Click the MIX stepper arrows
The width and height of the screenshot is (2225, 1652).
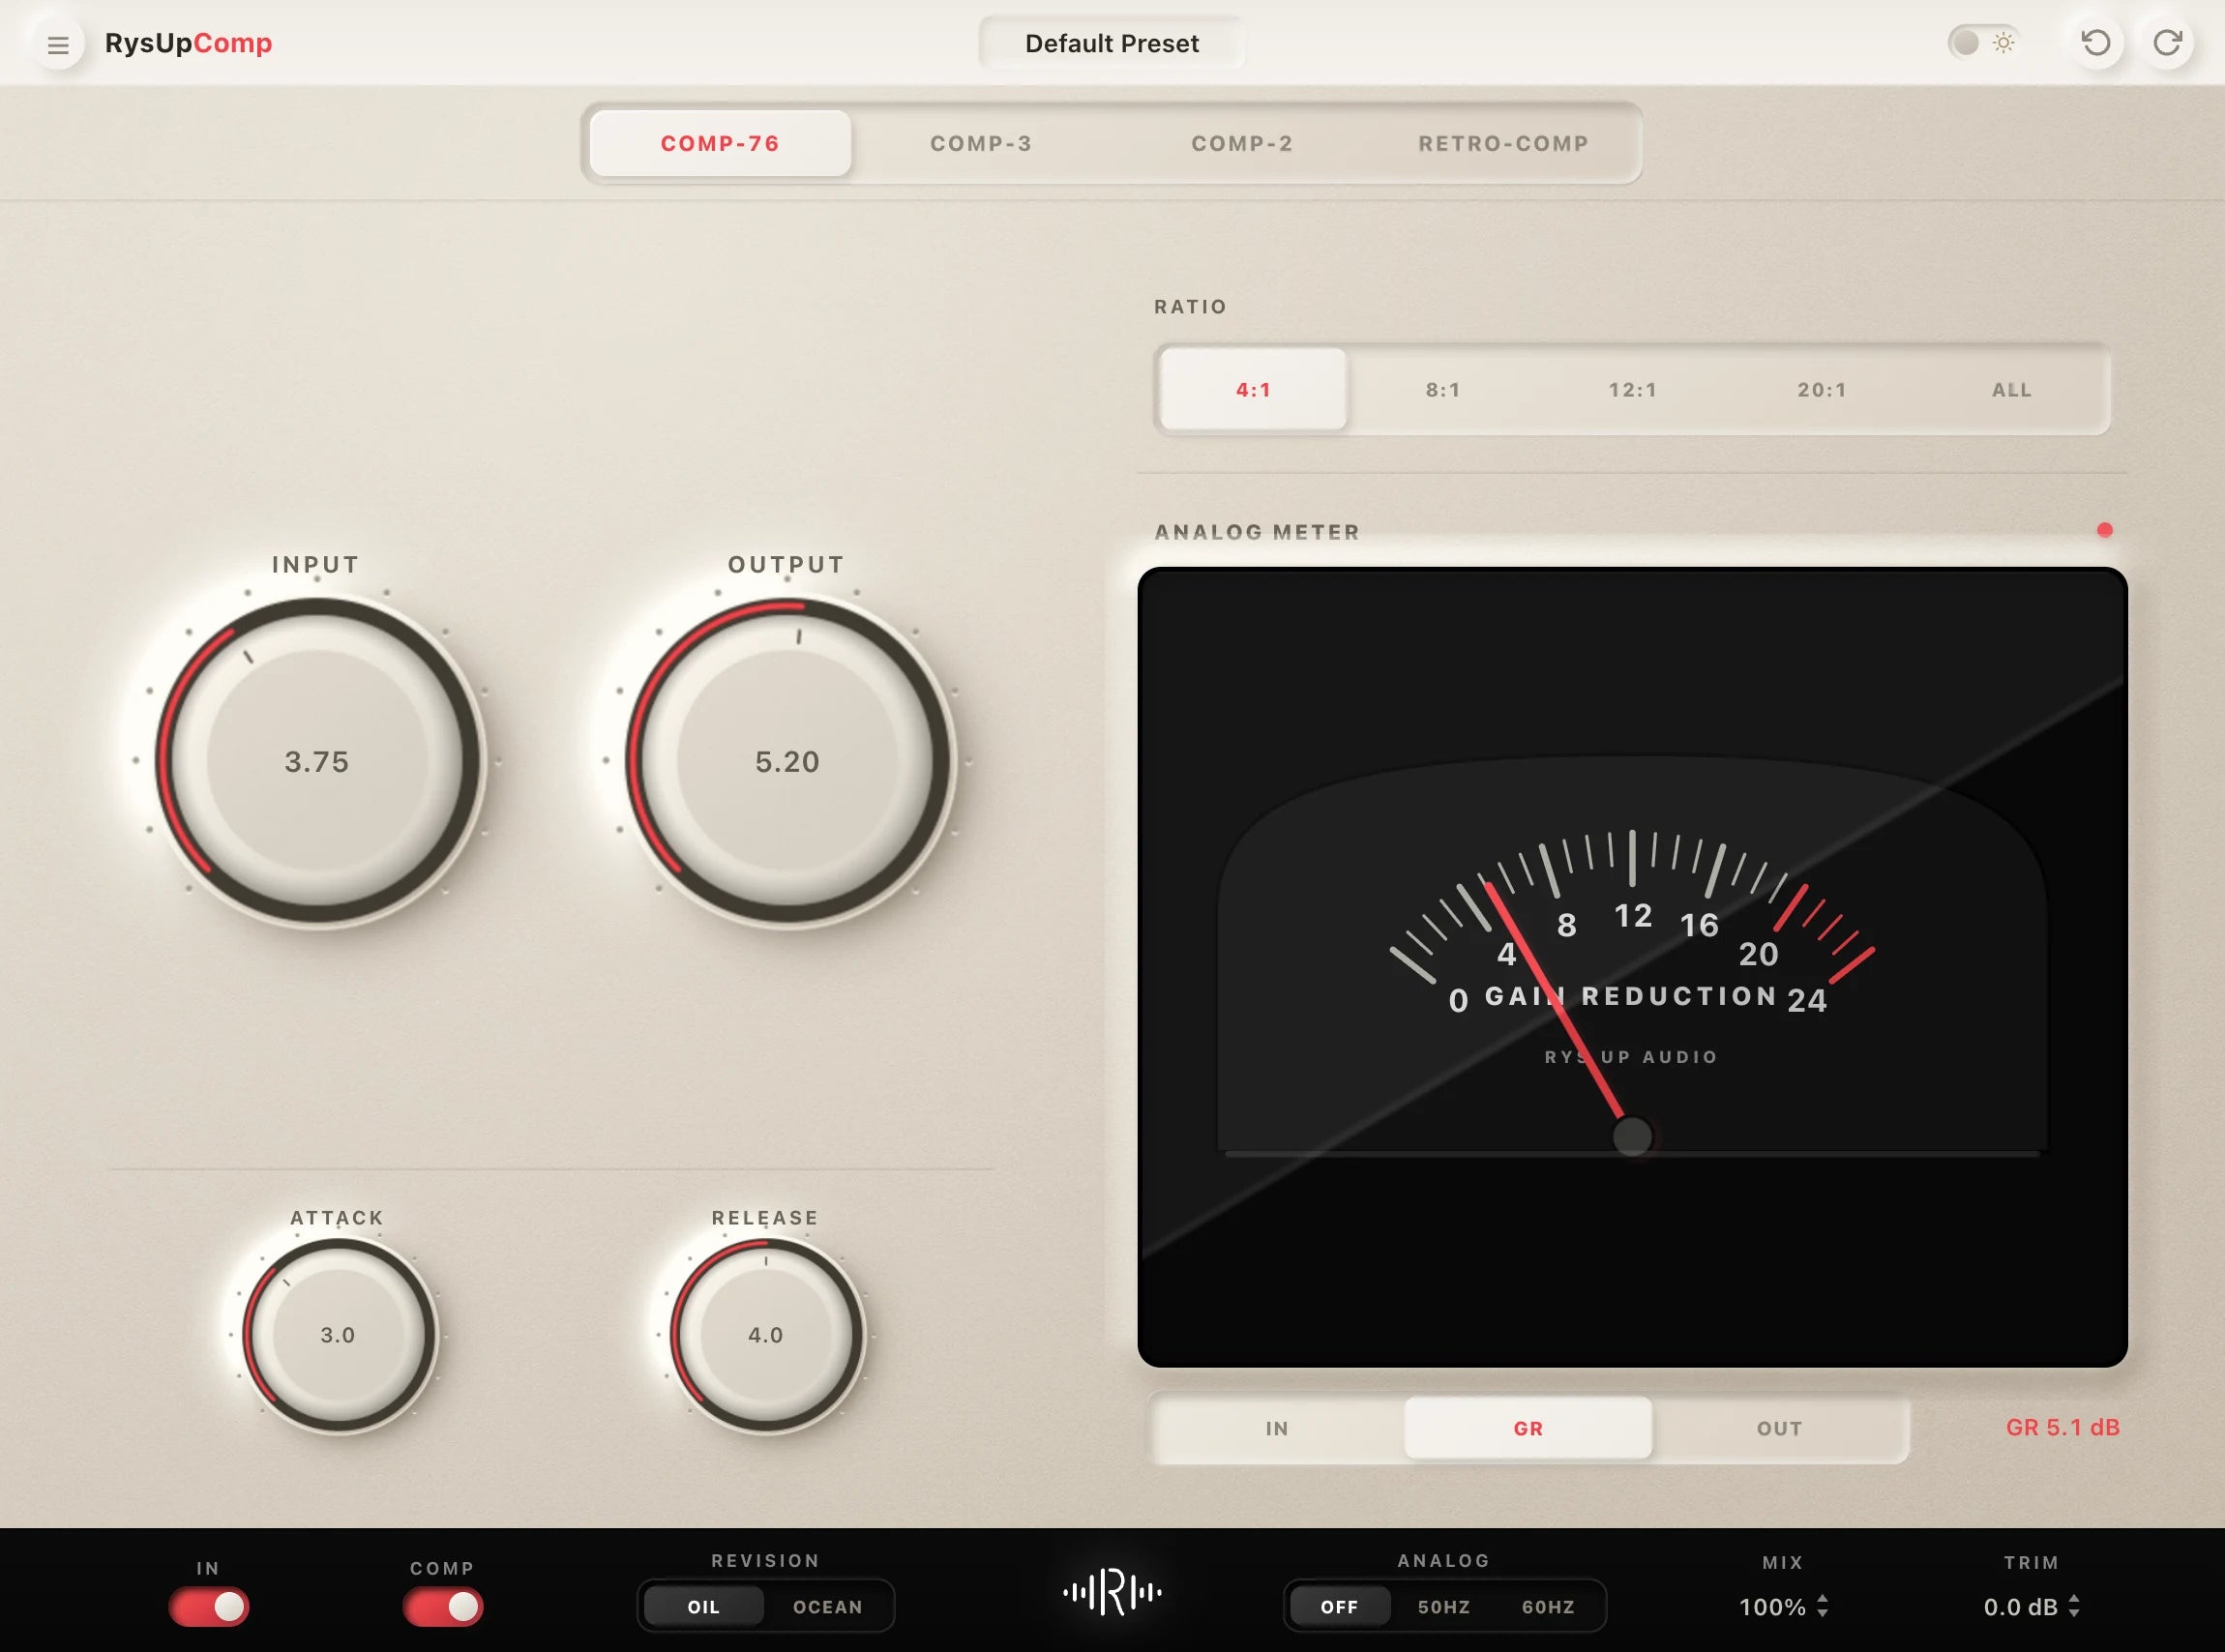point(1823,1606)
